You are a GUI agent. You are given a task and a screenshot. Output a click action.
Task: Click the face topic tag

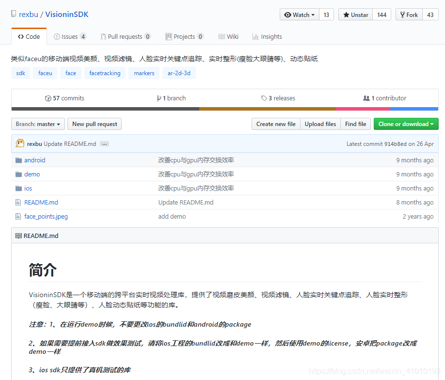click(71, 73)
